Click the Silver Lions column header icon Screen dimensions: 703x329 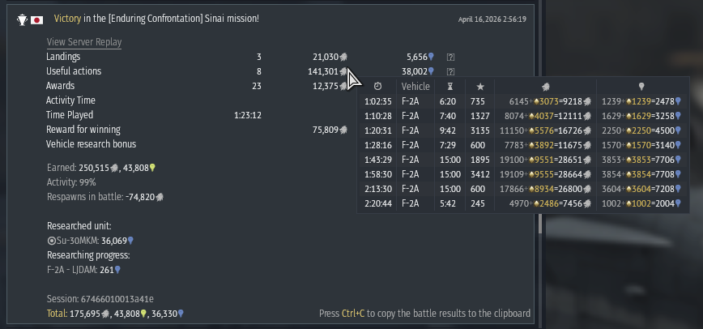coord(545,87)
